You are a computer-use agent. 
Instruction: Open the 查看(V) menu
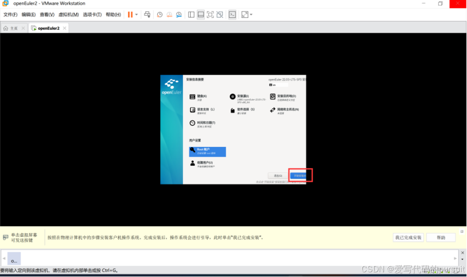coord(47,15)
